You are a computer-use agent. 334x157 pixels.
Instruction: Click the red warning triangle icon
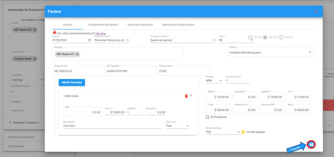54,32
